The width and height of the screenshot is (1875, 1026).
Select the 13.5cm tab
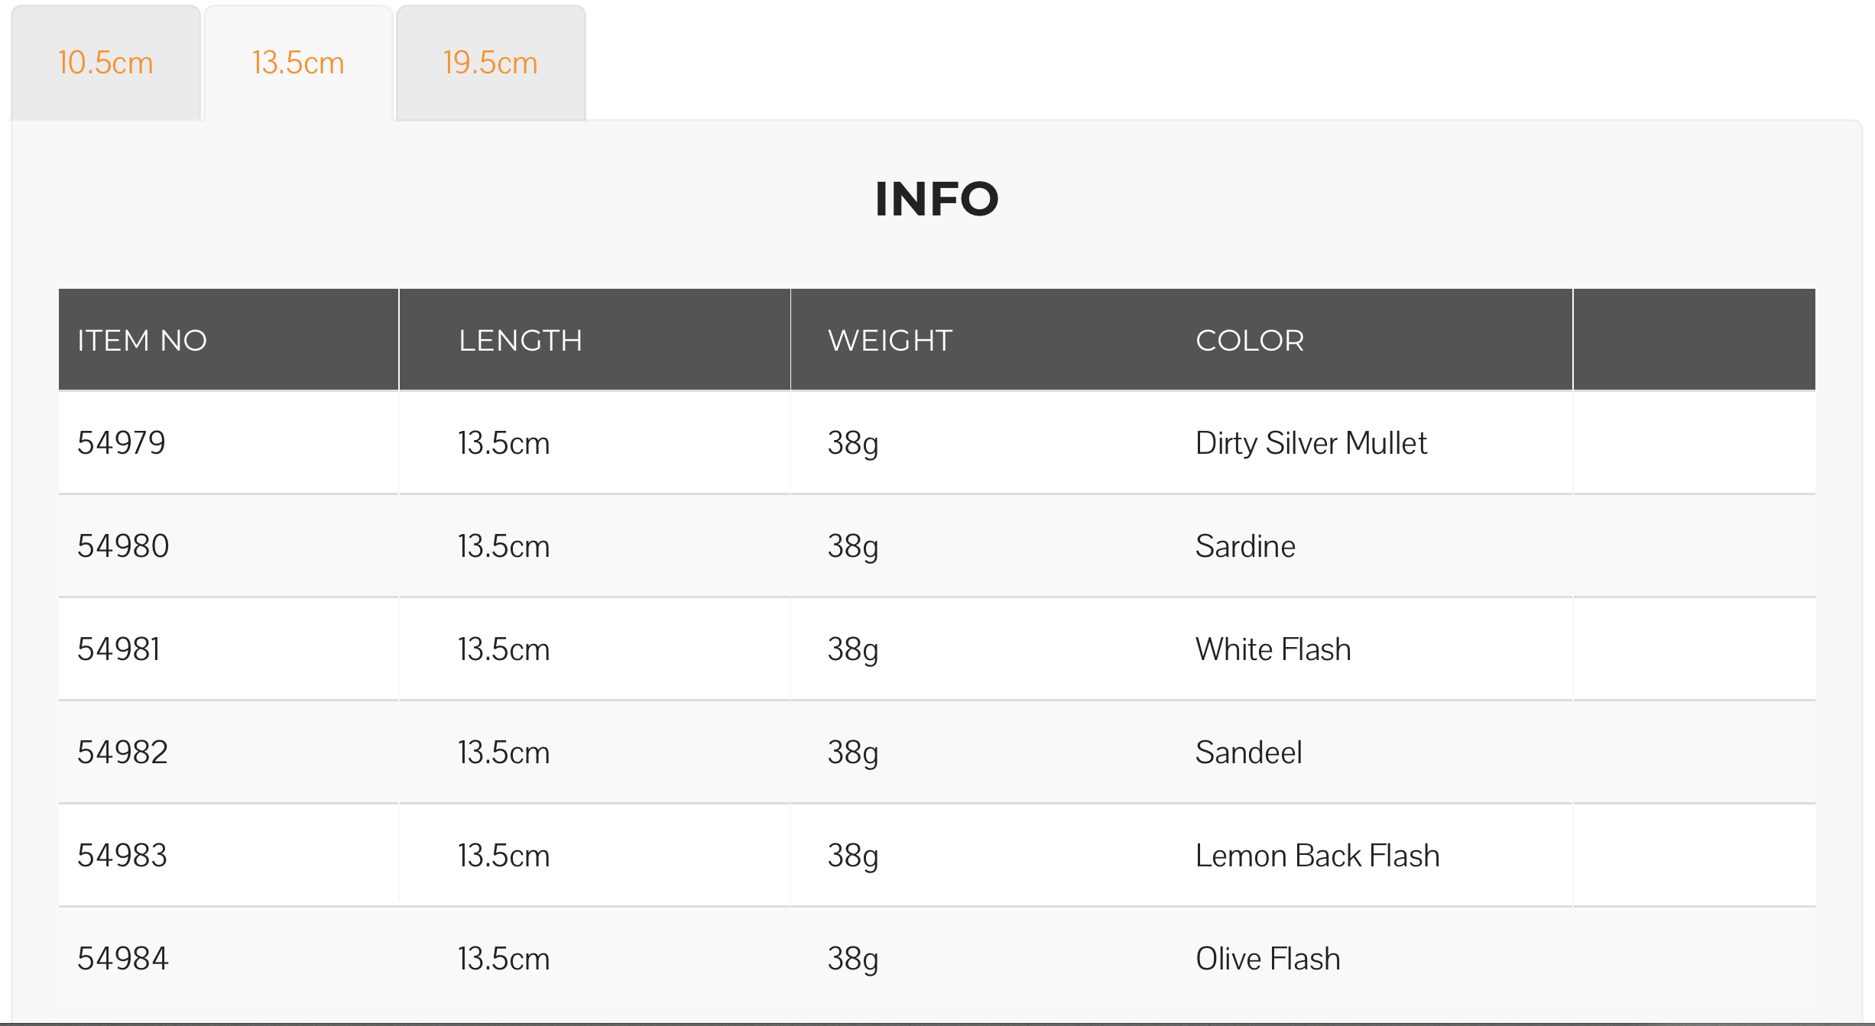click(x=298, y=63)
